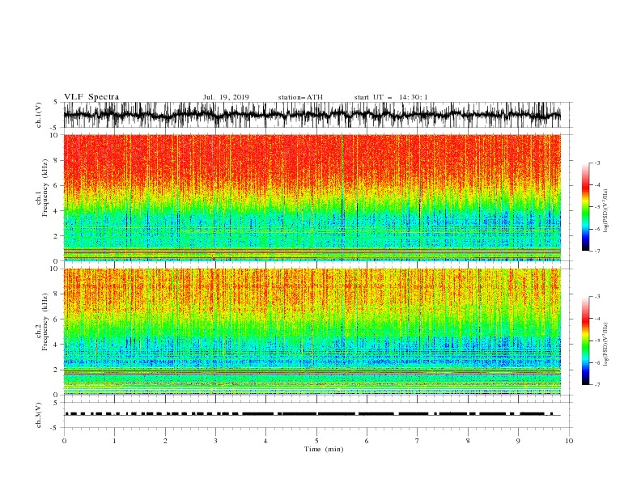The width and height of the screenshot is (641, 495).
Task: Click the date 'Jul. 19, 2019'
Action: coord(226,97)
